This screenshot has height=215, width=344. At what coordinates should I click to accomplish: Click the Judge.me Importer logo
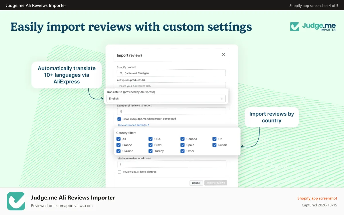tap(313, 27)
